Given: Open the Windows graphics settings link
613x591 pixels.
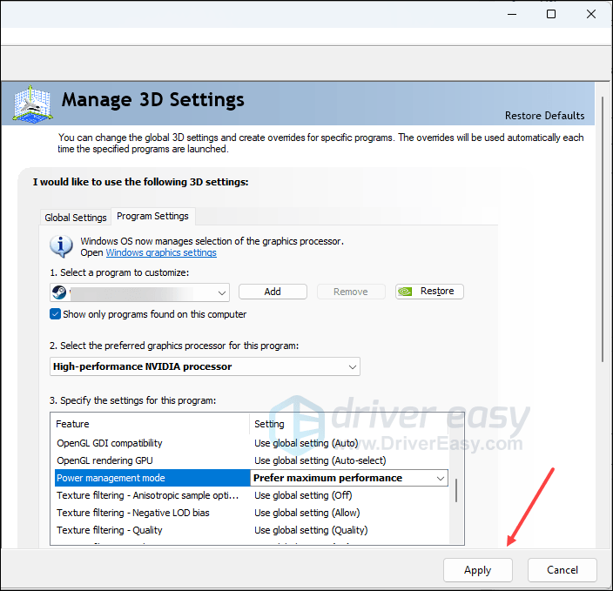Looking at the screenshot, I should [x=161, y=252].
